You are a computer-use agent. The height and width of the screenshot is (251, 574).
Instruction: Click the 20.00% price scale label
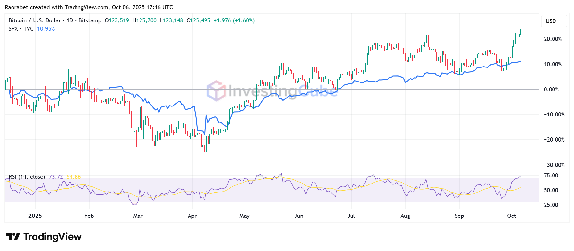point(553,39)
